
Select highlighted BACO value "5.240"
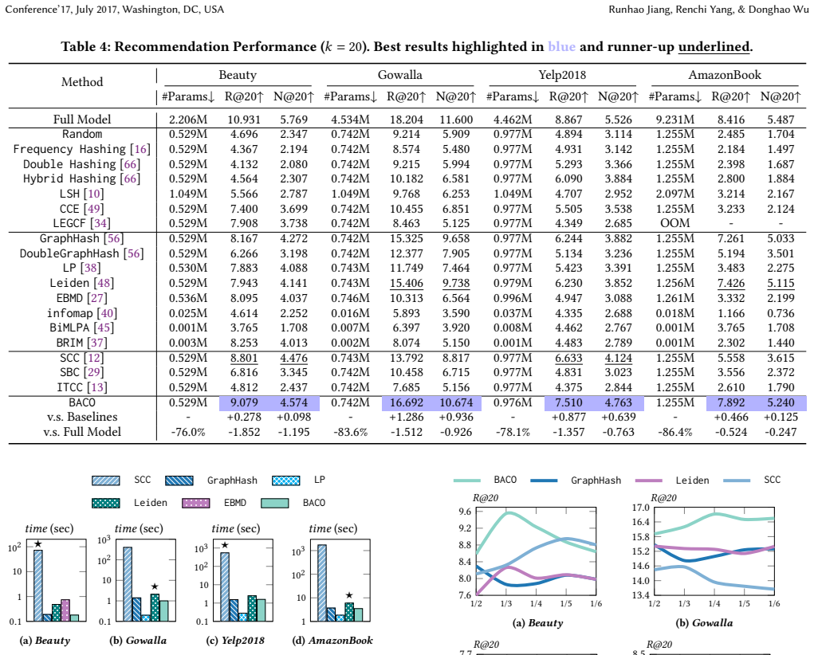[x=781, y=402]
